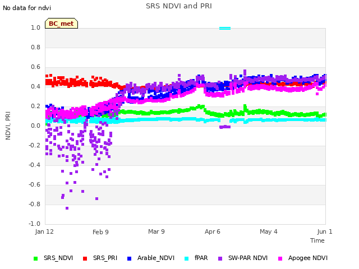Click the lowest purple SW-PAR point near -0.85
The height and width of the screenshot is (269, 359).
[67, 208]
